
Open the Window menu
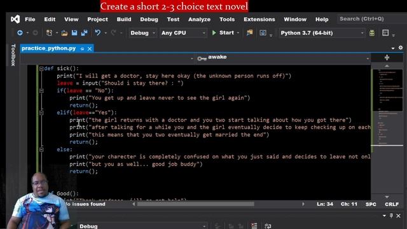click(295, 19)
